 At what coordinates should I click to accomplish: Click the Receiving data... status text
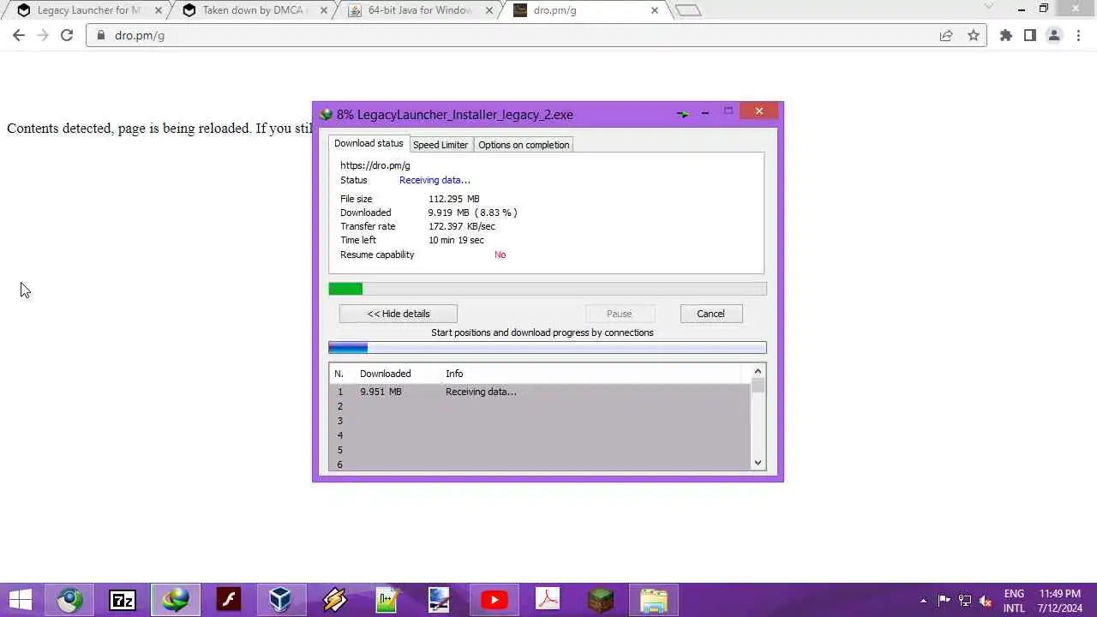pos(435,180)
